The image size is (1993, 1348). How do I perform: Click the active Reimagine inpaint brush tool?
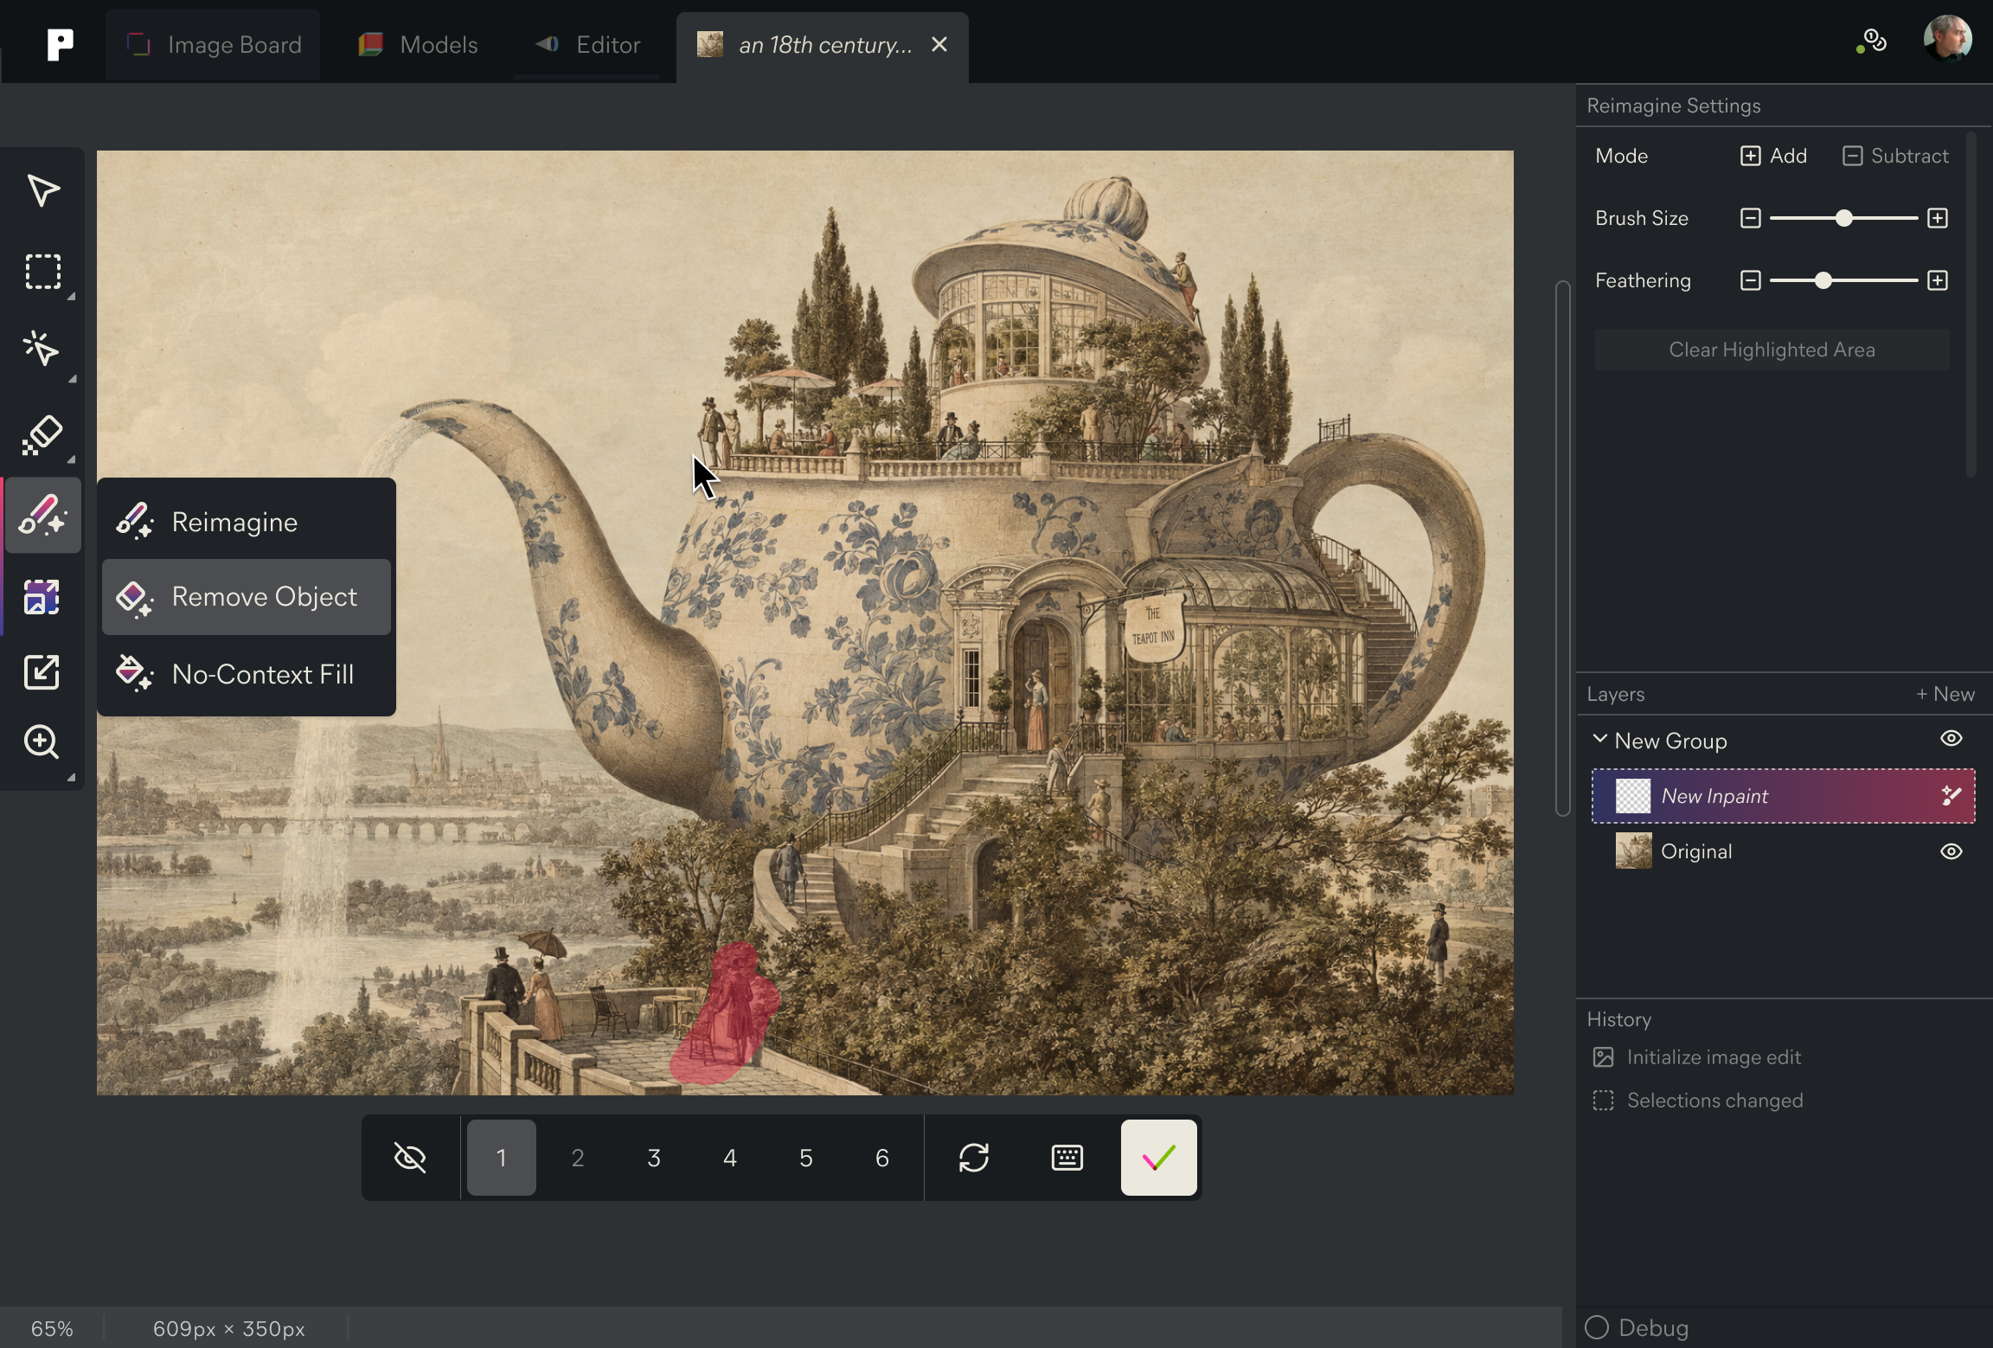(42, 515)
